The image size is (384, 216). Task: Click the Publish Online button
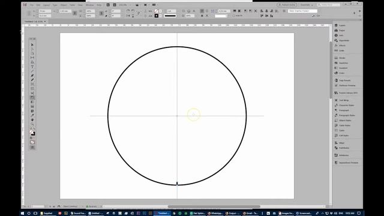pyautogui.click(x=287, y=5)
